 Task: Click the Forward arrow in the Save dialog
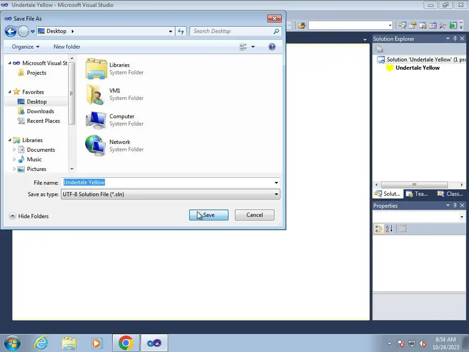(23, 31)
